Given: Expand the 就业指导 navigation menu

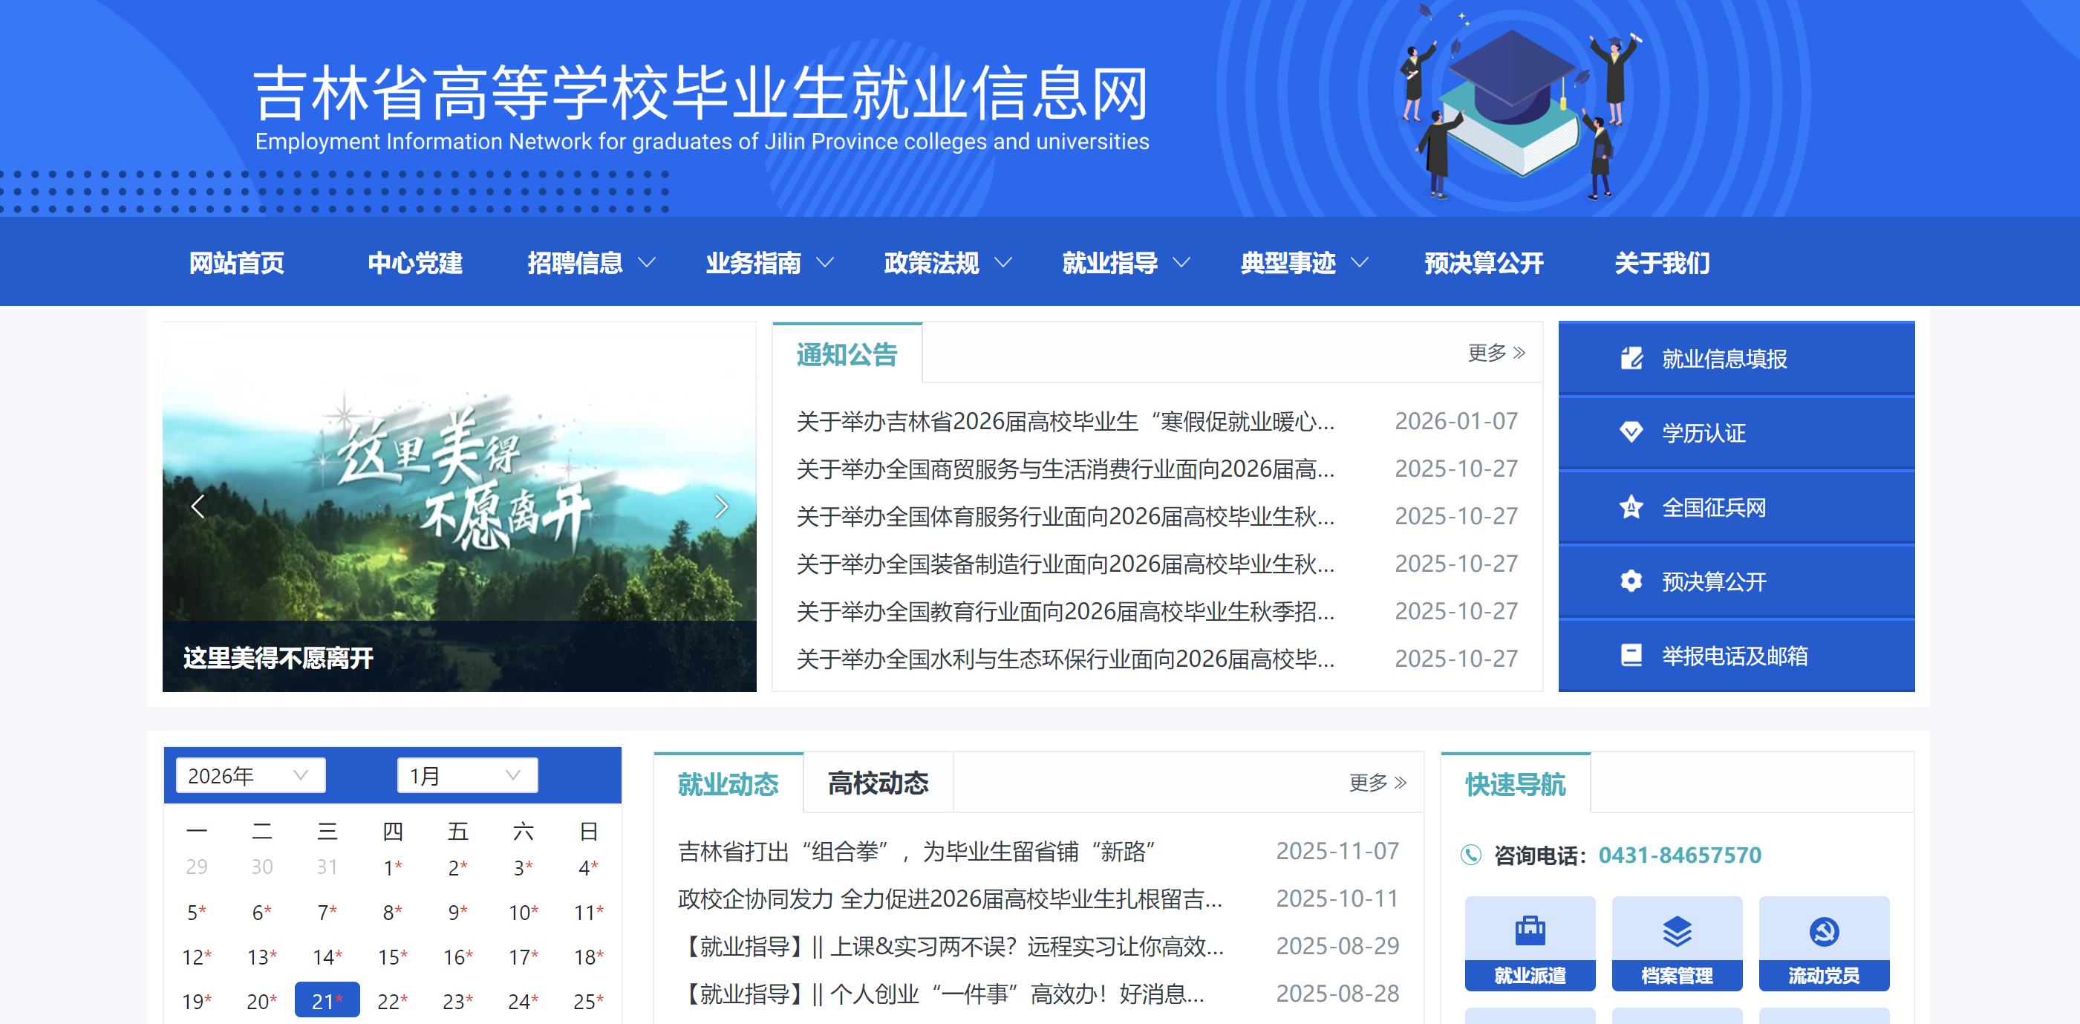Looking at the screenshot, I should [x=1126, y=264].
